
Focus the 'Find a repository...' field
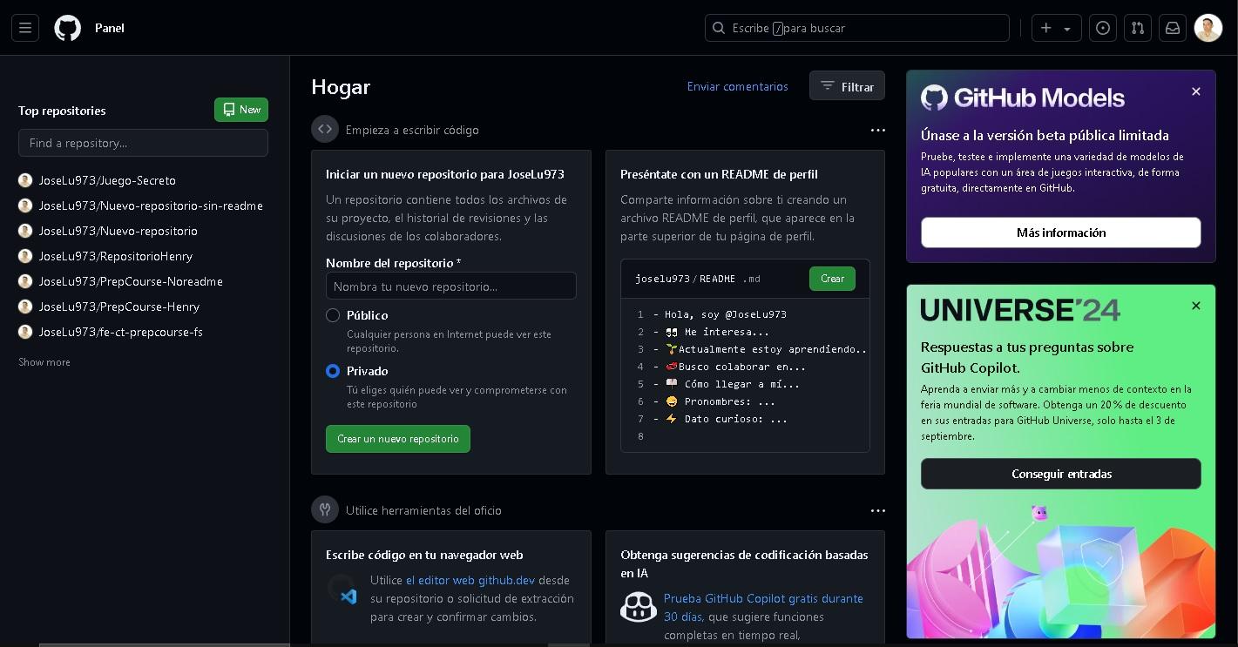point(143,143)
